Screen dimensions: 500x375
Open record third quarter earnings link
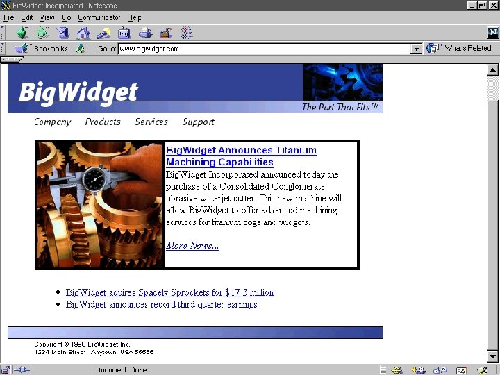pyautogui.click(x=161, y=304)
